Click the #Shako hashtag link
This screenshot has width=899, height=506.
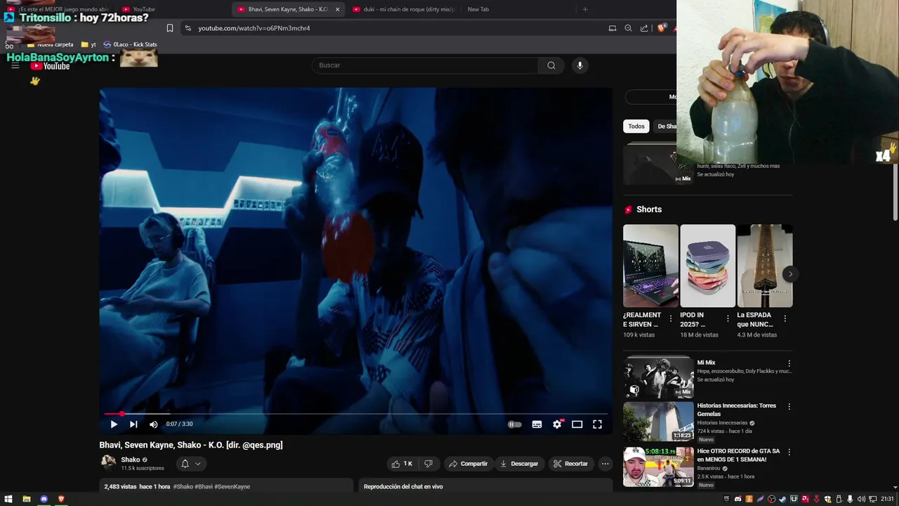click(x=183, y=486)
